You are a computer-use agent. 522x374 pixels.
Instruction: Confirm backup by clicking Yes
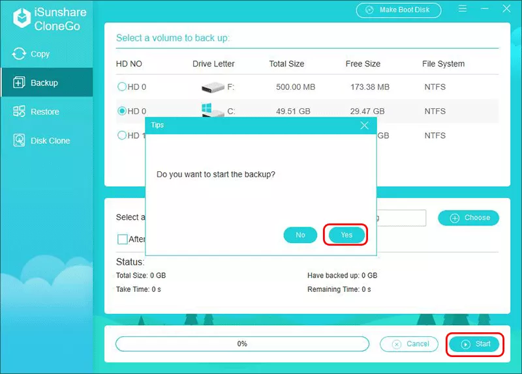(x=346, y=235)
